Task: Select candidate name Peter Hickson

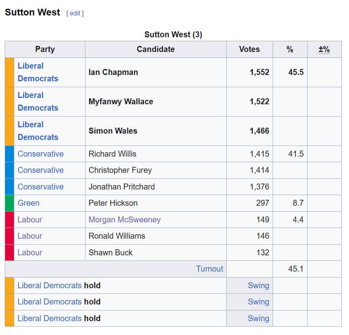Action: (113, 203)
